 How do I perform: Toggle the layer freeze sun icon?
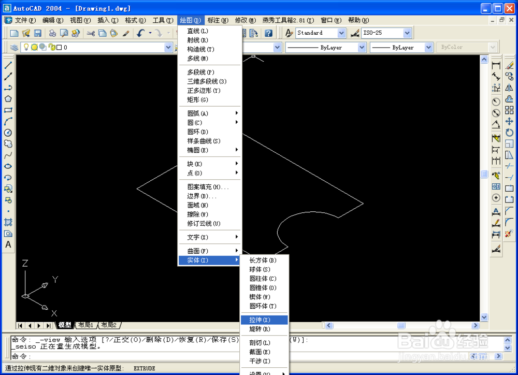pos(35,47)
